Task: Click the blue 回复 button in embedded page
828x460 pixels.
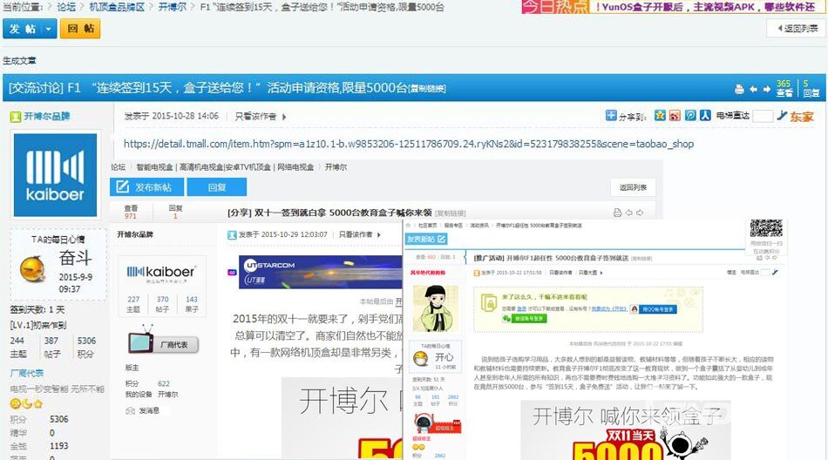Action: 216,187
